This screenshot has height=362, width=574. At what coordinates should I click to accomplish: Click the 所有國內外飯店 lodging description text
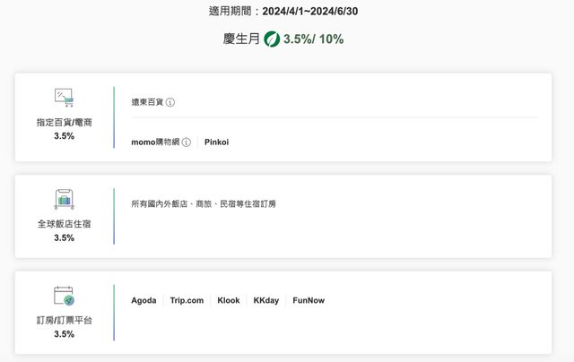pos(204,203)
